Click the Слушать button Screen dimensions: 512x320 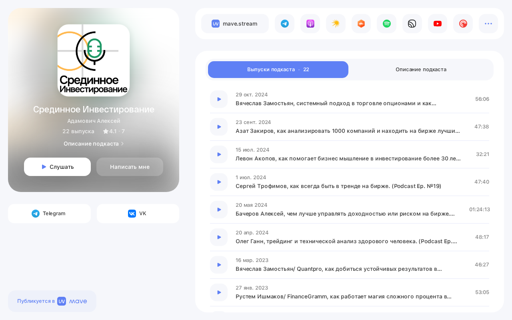click(x=57, y=167)
